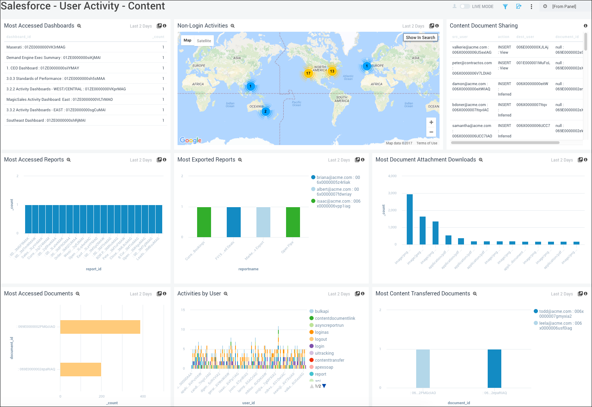Click the share icon next to the filter

tap(519, 6)
